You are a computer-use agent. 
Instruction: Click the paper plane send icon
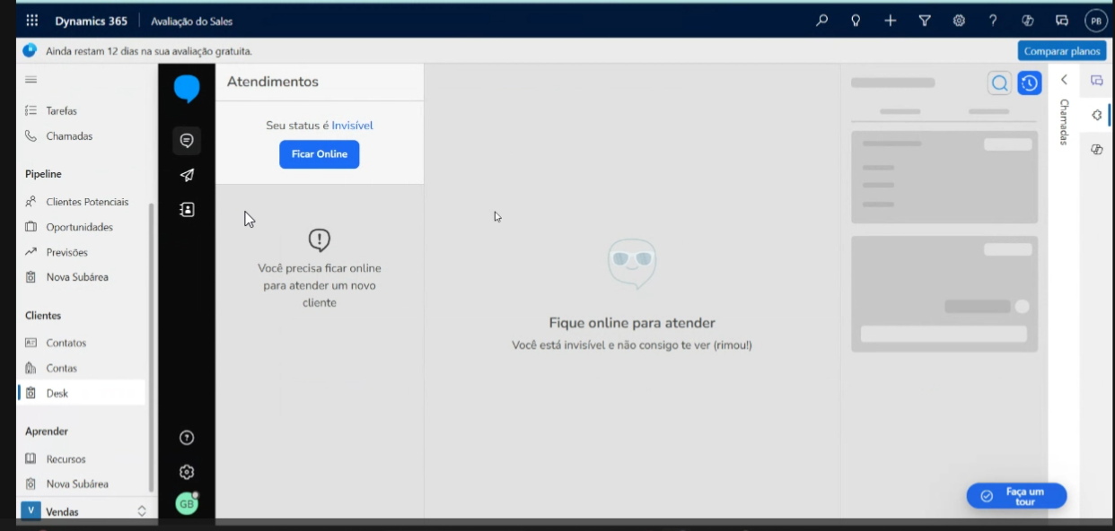tap(187, 175)
